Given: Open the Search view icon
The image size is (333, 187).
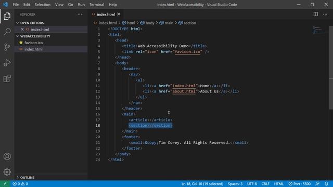Looking at the screenshot, I should 7,32.
